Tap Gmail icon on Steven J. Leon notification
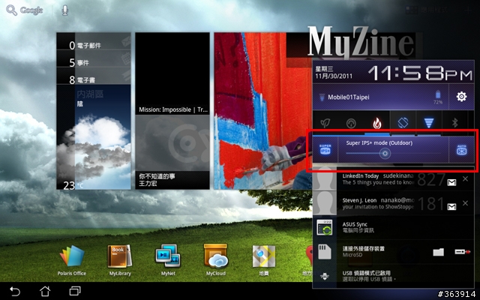Viewport: 480px width, 300px height. coord(451,207)
